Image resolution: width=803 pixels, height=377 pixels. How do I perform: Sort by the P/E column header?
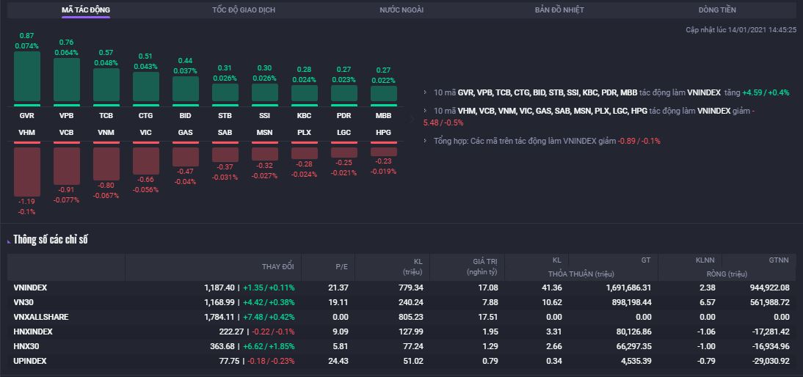pos(341,266)
